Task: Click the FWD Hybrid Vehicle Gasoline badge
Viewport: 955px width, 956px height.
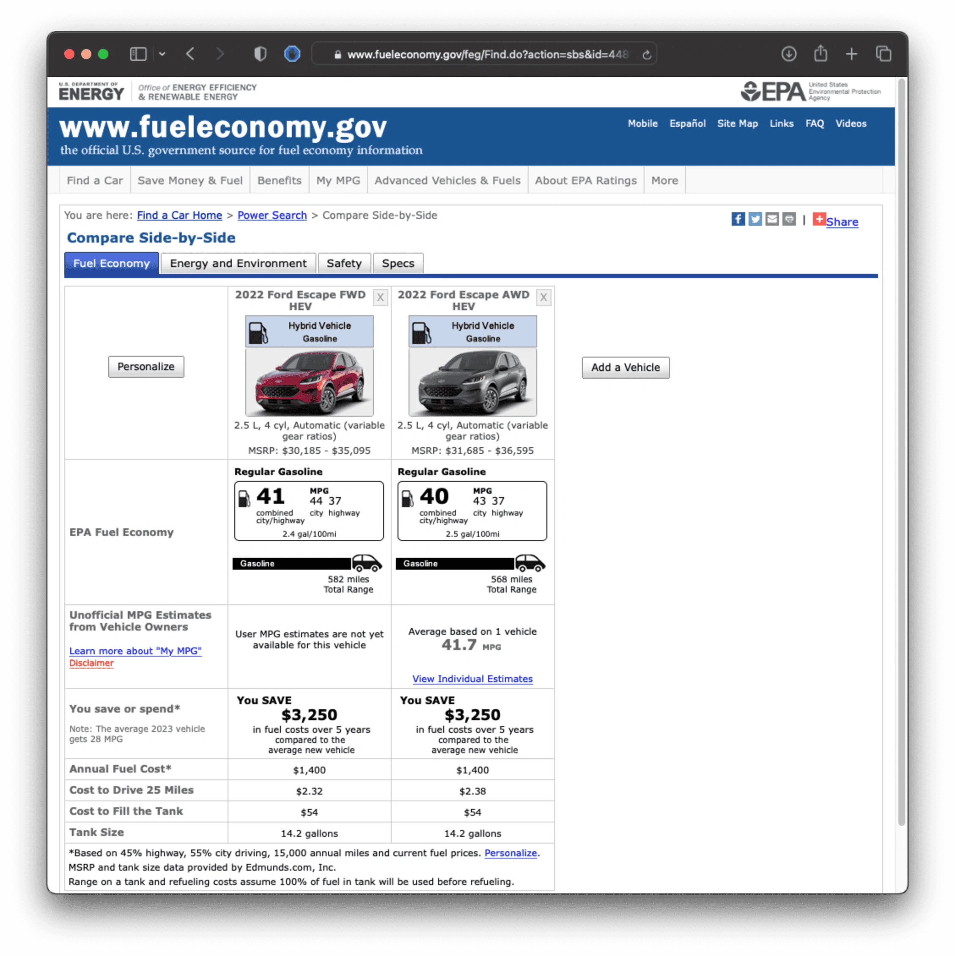Action: [x=310, y=331]
